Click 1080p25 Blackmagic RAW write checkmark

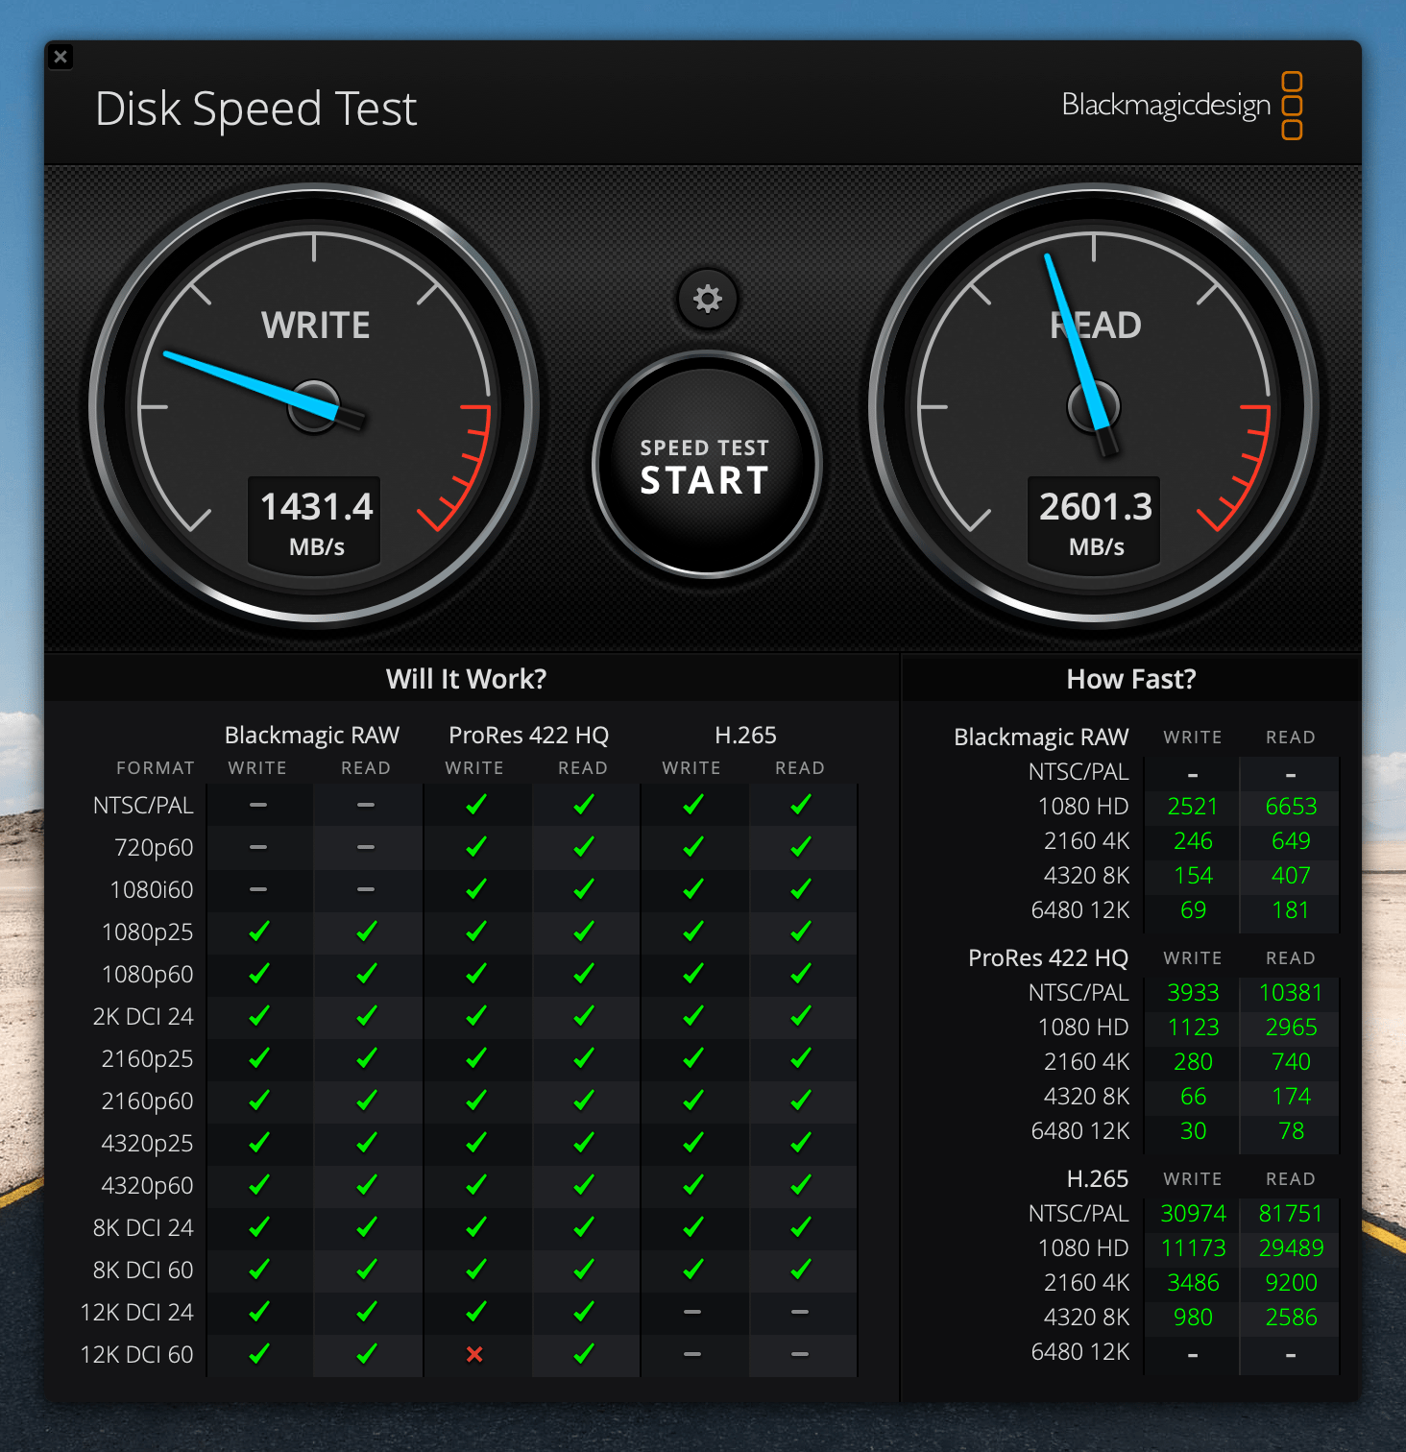click(x=258, y=932)
